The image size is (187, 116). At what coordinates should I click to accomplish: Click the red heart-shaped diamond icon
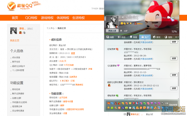(x=134, y=103)
